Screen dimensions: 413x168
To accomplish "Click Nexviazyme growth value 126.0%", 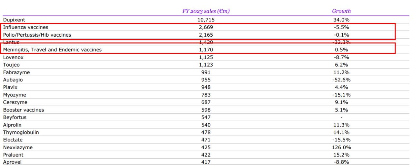I will click(341, 147).
